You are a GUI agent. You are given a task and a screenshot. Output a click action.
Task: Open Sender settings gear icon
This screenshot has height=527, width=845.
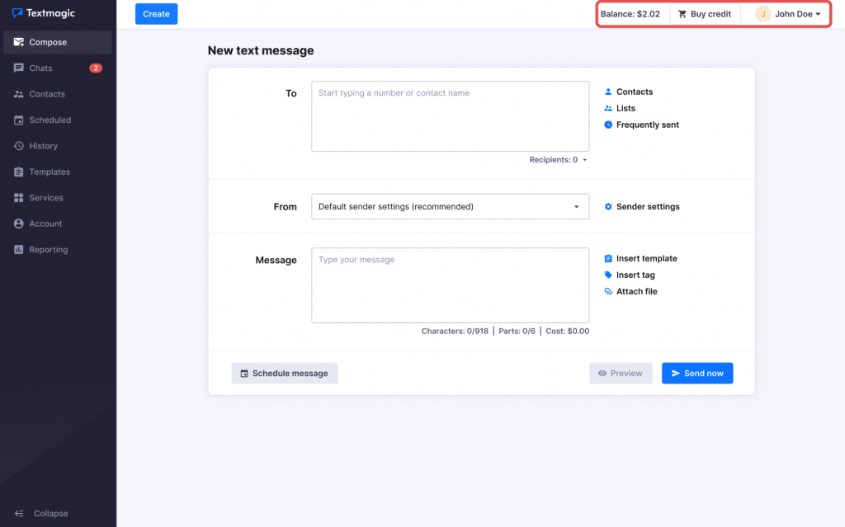click(x=608, y=207)
